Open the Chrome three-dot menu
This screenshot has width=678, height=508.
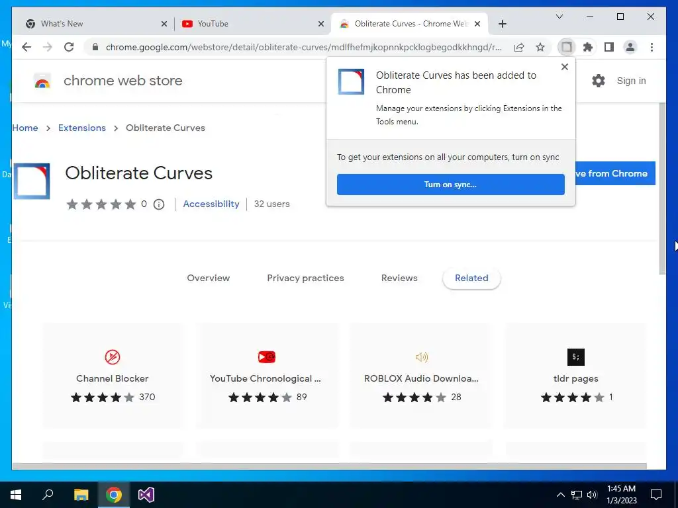tap(652, 47)
